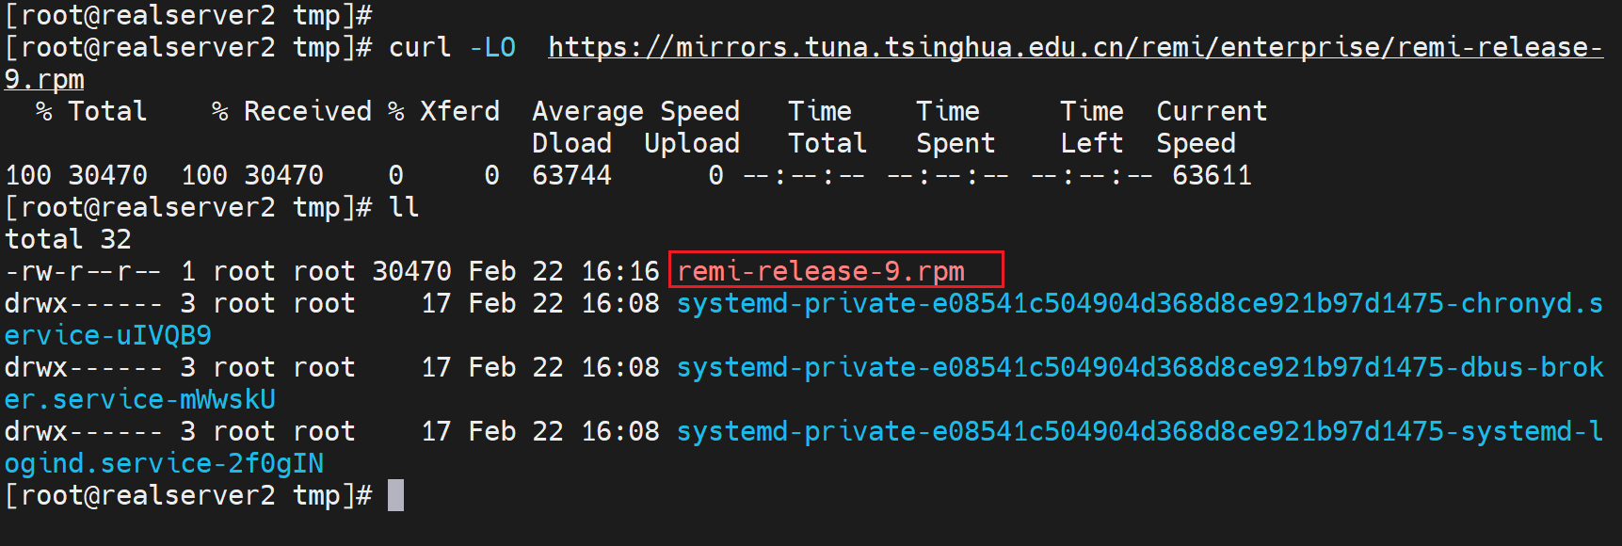Select the red-boxed remi-release-9.rpm filename
Viewport: 1622px width, 546px height.
(x=821, y=271)
